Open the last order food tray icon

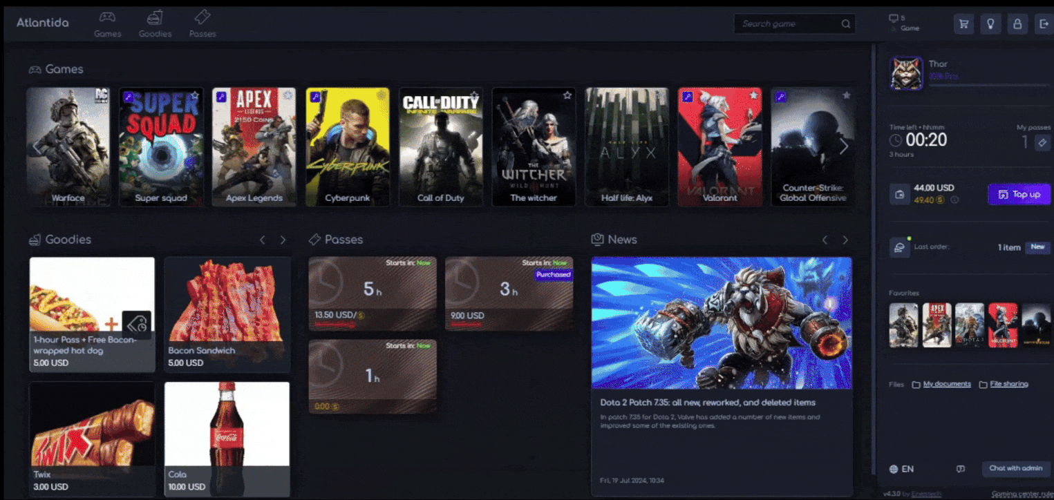tap(899, 247)
